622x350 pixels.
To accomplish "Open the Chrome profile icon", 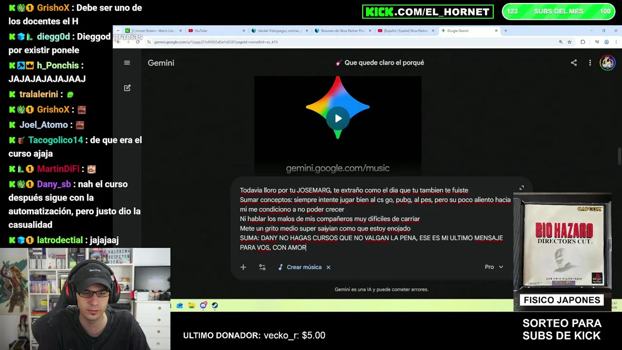I will point(606,42).
